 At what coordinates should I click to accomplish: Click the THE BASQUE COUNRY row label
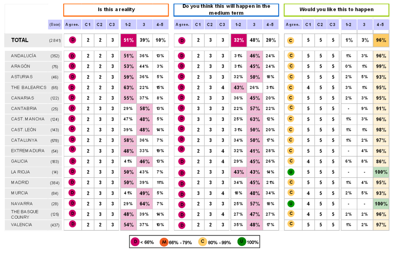[25, 214]
